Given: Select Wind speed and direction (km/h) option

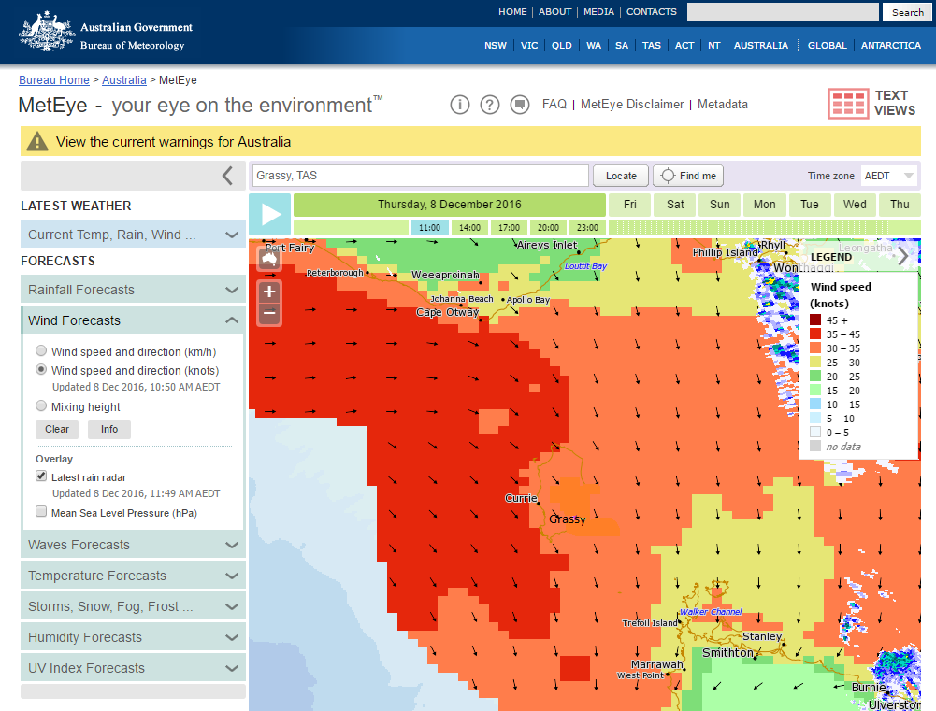Looking at the screenshot, I should 41,351.
